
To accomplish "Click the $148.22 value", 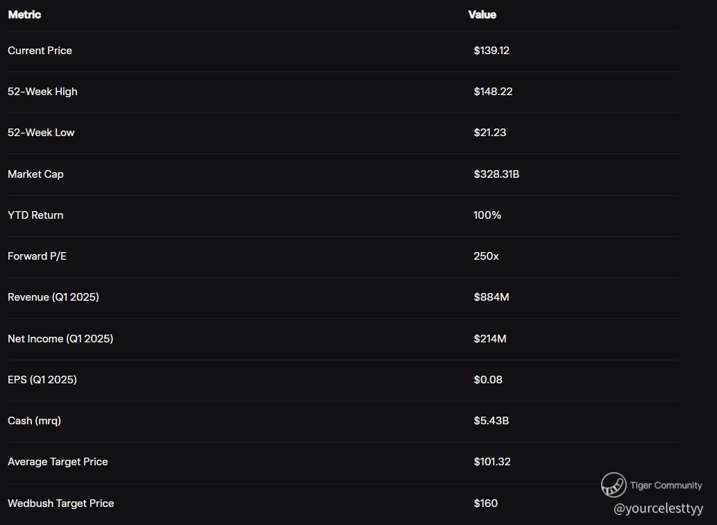I will pos(493,92).
